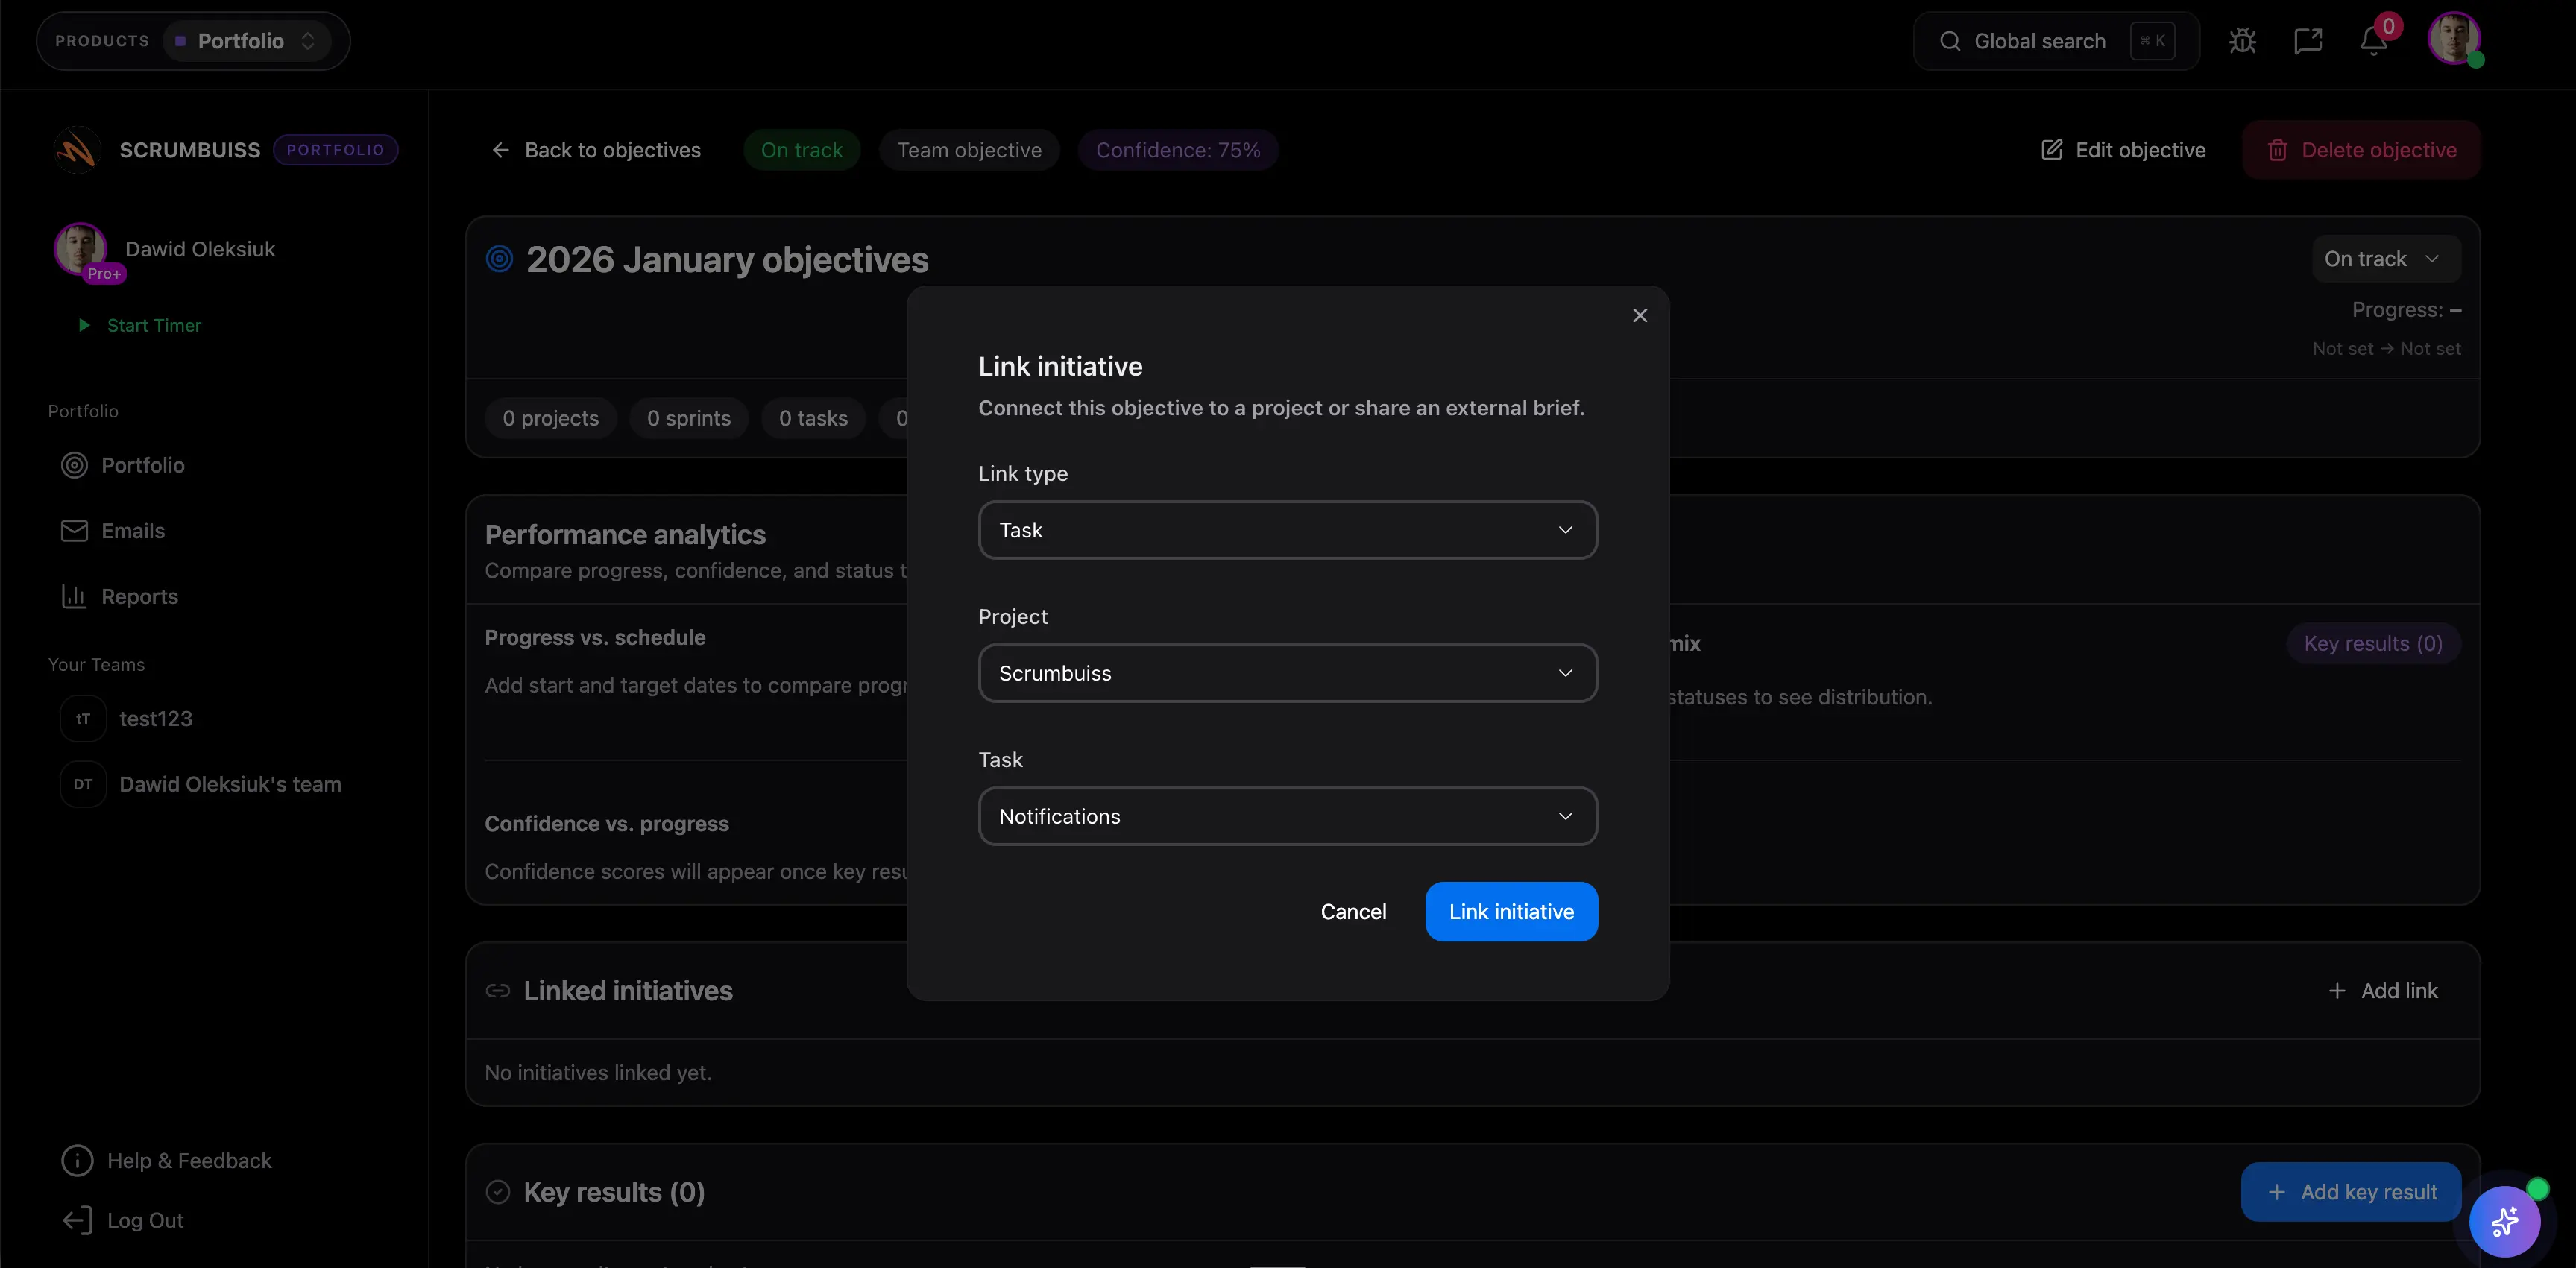Close the Link initiative dialog
The width and height of the screenshot is (2576, 1268).
pos(1640,315)
